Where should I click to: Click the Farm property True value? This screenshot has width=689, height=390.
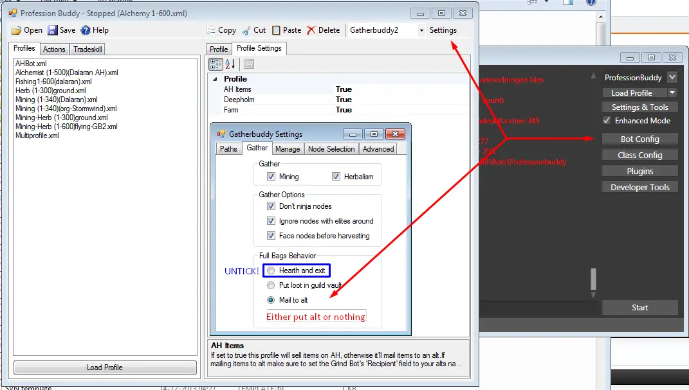[x=344, y=110]
